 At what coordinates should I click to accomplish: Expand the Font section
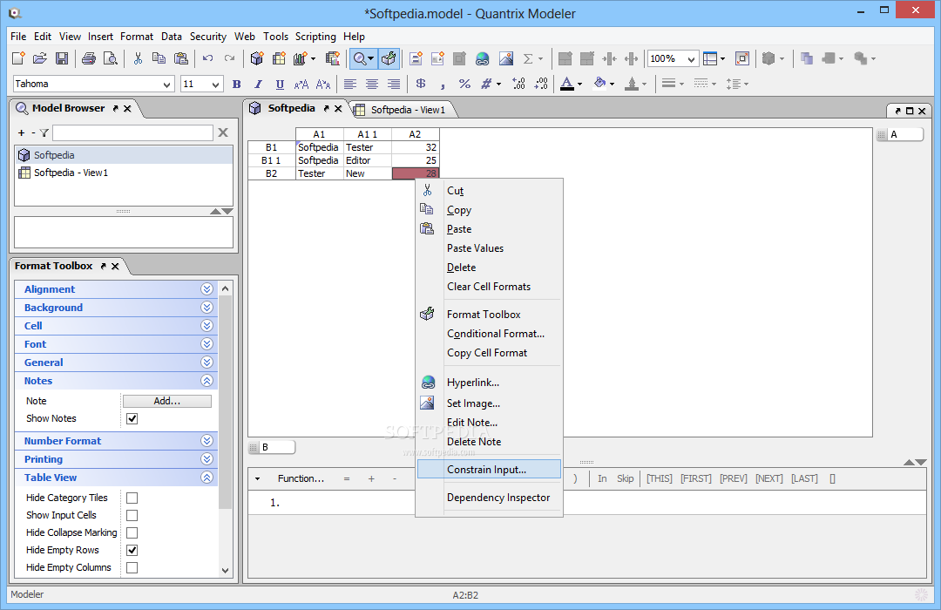point(207,344)
